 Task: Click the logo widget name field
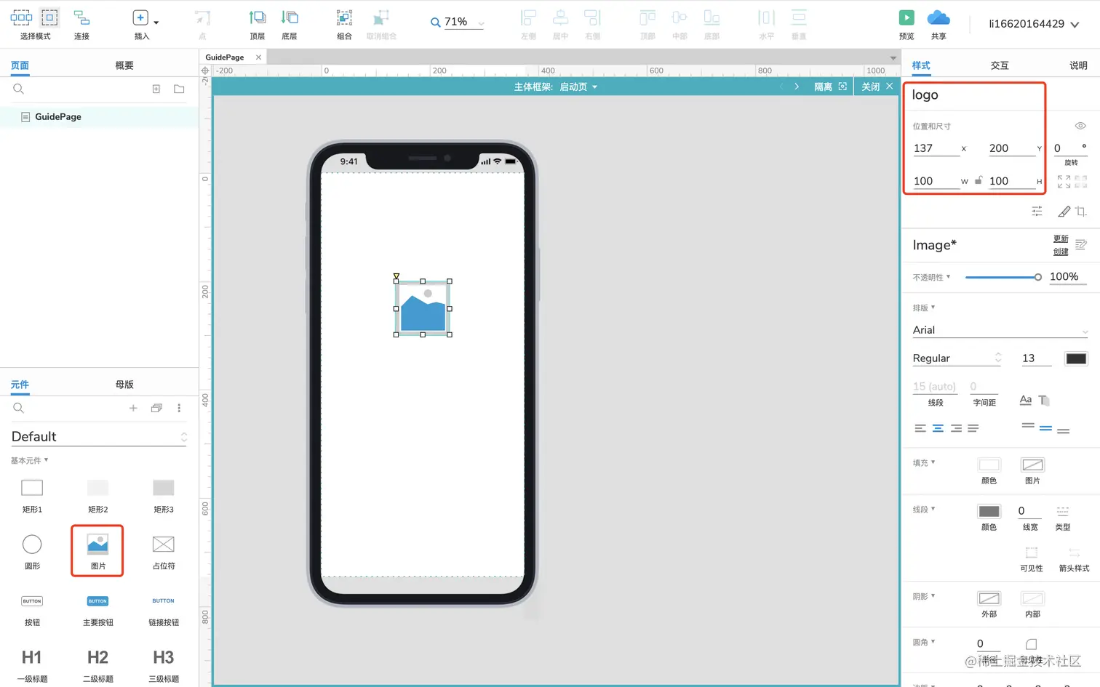tap(974, 95)
